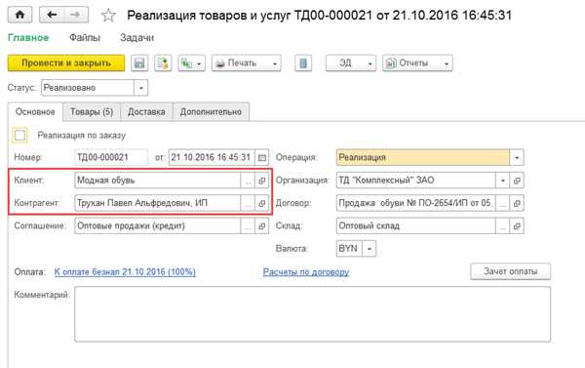This screenshot has width=585, height=368.
Task: Open the Отчеты reports menu
Action: point(417,63)
